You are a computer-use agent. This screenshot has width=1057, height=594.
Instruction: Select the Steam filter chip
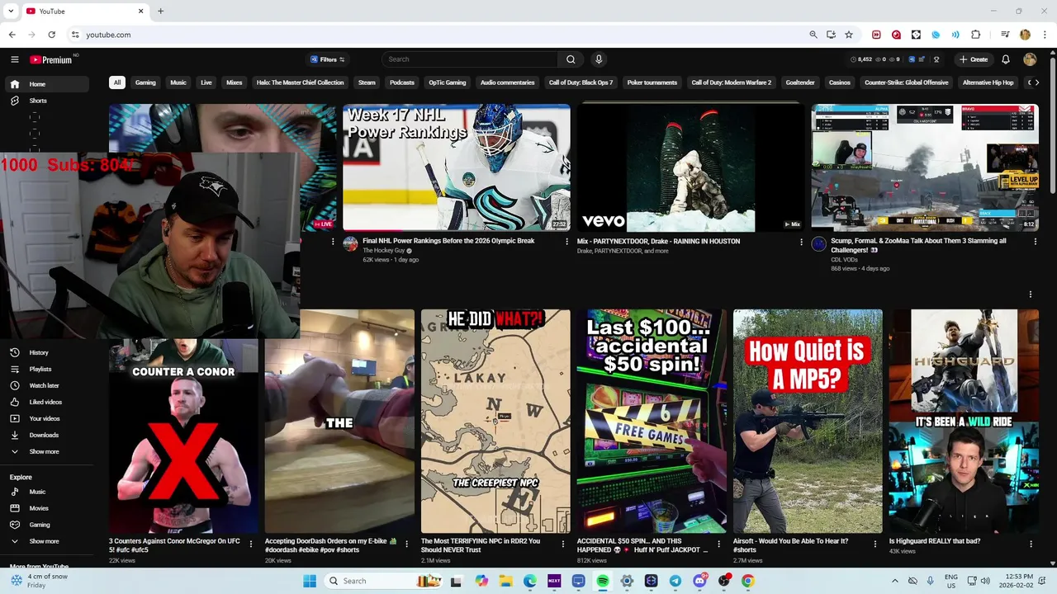point(367,82)
